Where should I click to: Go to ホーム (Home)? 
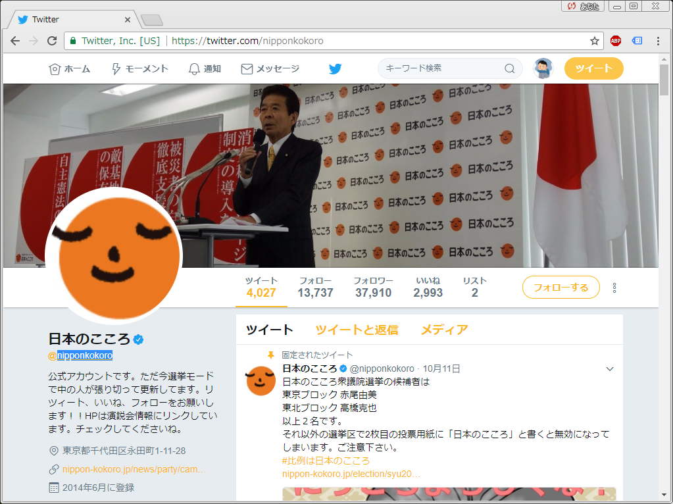[70, 68]
